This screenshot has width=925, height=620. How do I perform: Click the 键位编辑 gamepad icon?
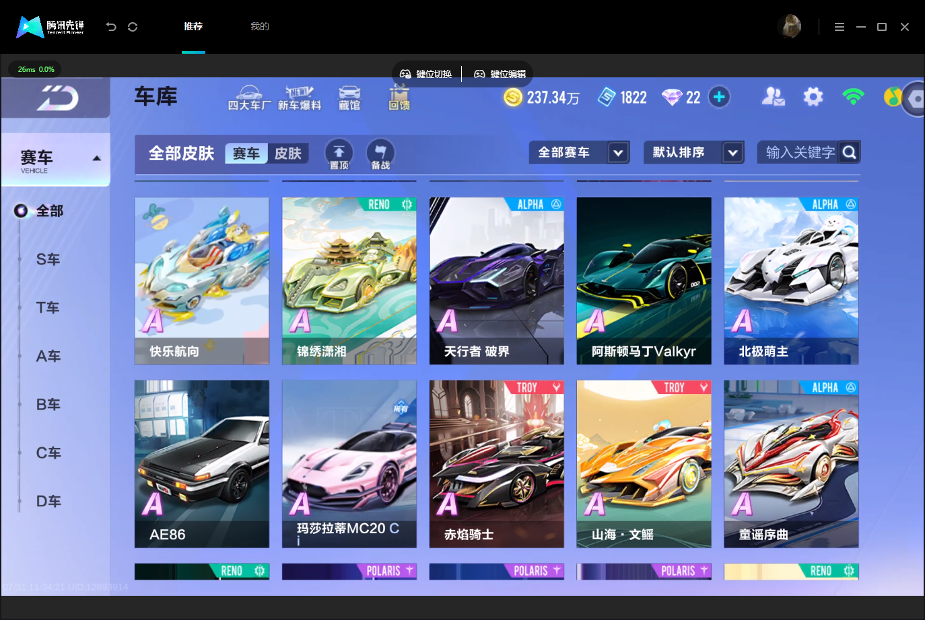coord(479,74)
